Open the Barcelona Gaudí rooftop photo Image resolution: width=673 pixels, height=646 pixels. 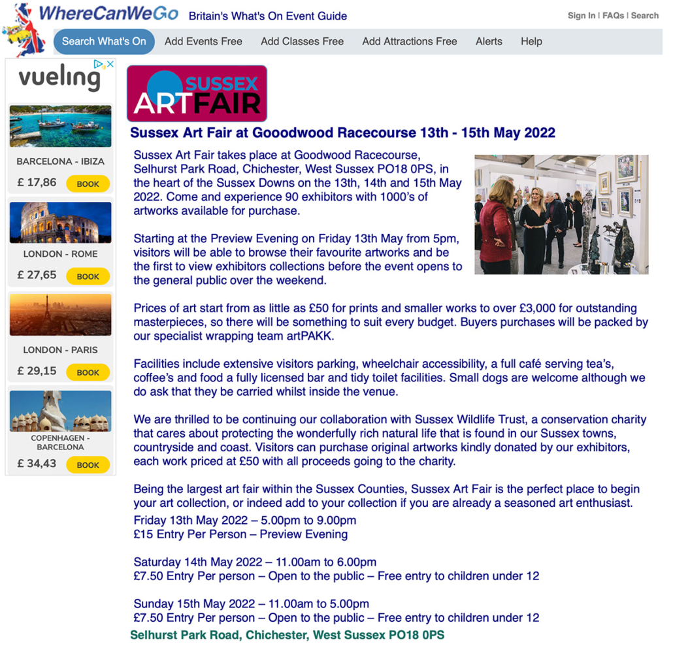point(61,411)
